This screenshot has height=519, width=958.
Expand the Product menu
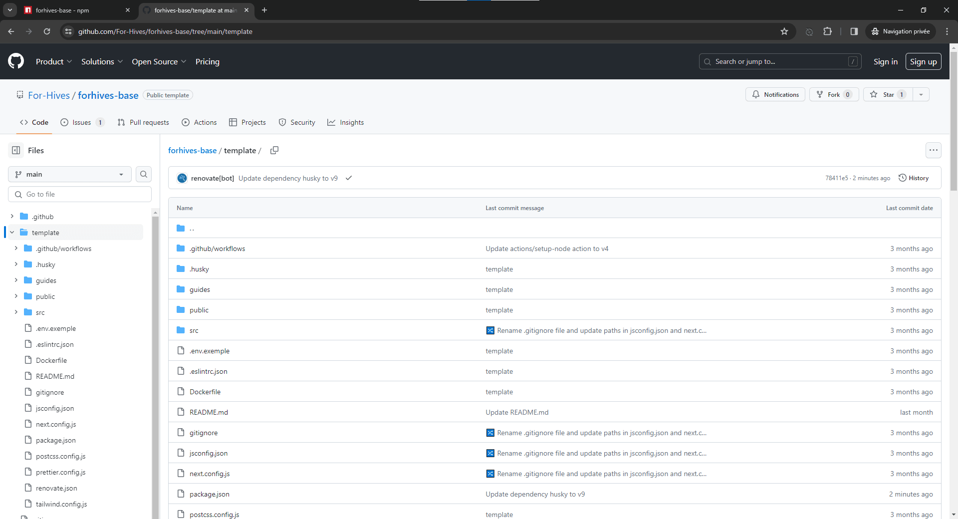[x=54, y=61]
